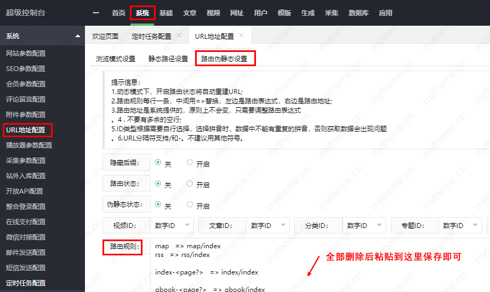Open the 系统 top menu
Screen dimensions: 490x292
[143, 13]
